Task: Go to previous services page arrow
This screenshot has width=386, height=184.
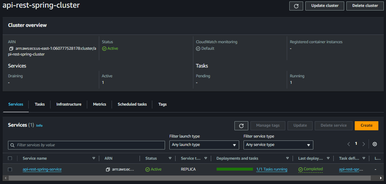Action: 349,144
